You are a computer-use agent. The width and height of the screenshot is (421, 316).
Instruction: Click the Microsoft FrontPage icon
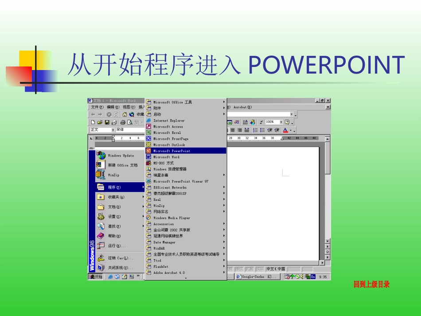(x=148, y=139)
